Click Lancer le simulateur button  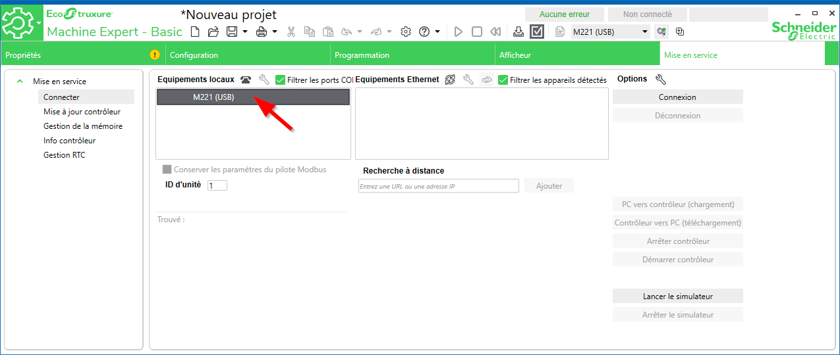tap(677, 296)
